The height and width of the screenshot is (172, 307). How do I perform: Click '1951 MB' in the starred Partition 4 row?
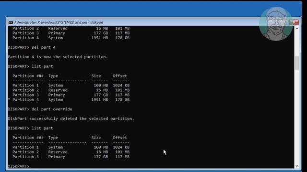pos(99,100)
